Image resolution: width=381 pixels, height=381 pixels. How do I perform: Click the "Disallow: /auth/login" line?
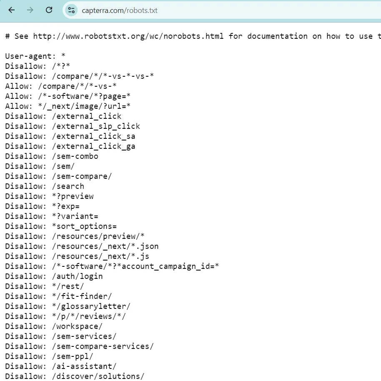[54, 276]
